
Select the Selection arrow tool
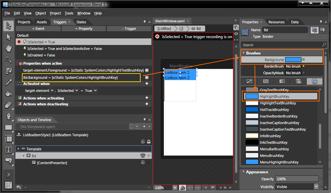coord(8,26)
